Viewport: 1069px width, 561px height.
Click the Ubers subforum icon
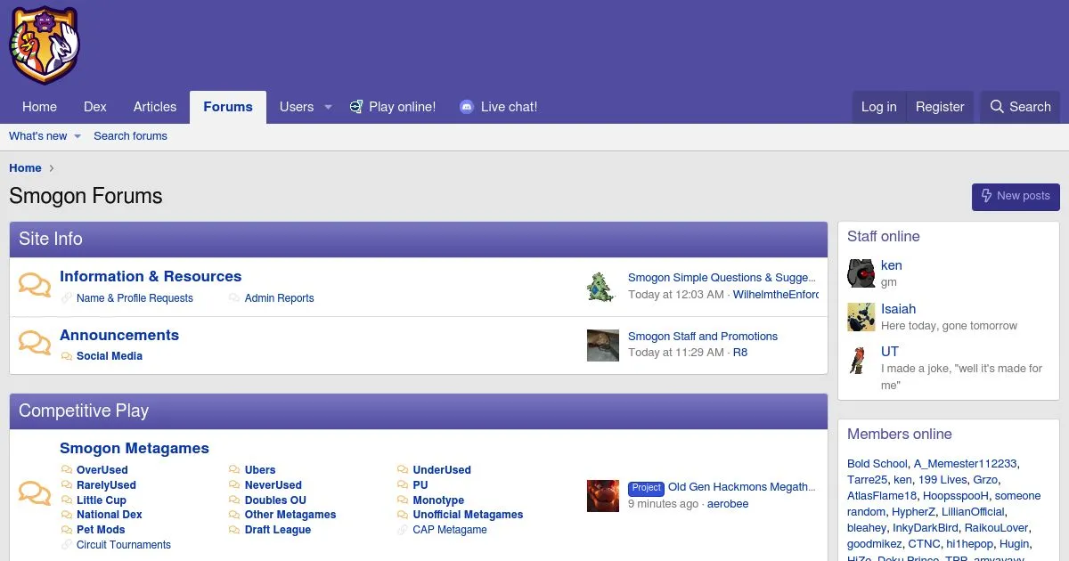click(234, 470)
